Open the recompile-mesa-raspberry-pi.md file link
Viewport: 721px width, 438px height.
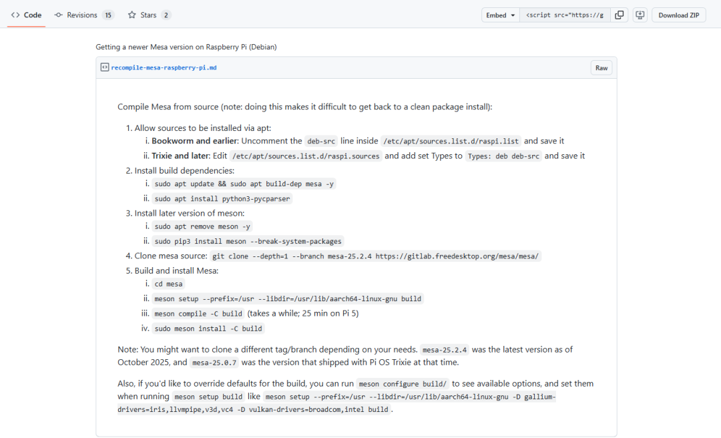tap(164, 67)
